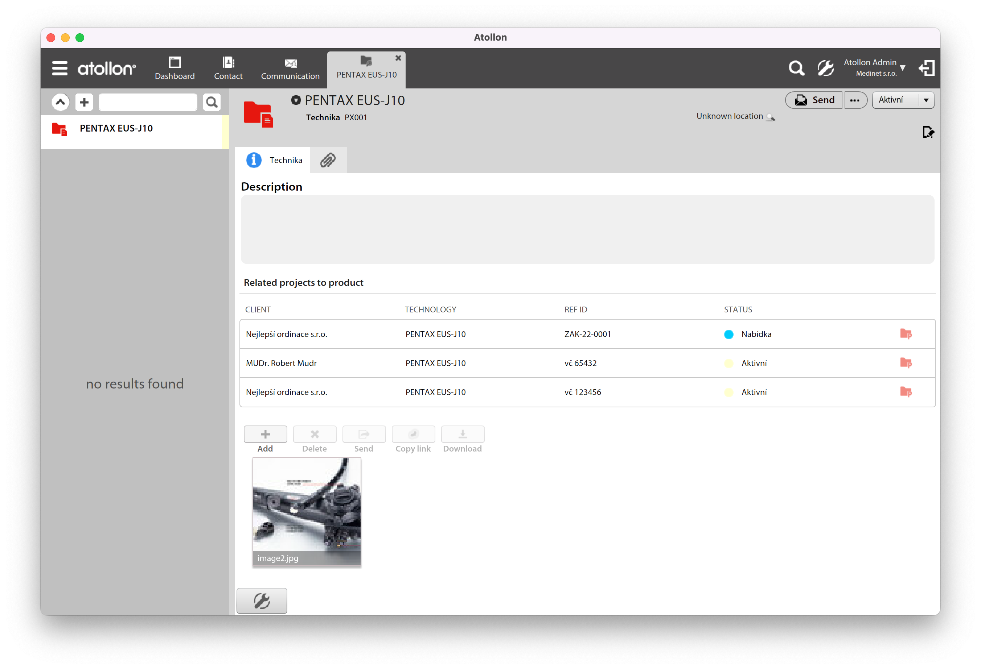Image resolution: width=981 pixels, height=669 pixels.
Task: Click the Nabídka blue status dot
Action: click(x=728, y=334)
